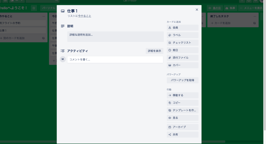
Task: Click the 終了したタスク list title
Action: coord(220,16)
